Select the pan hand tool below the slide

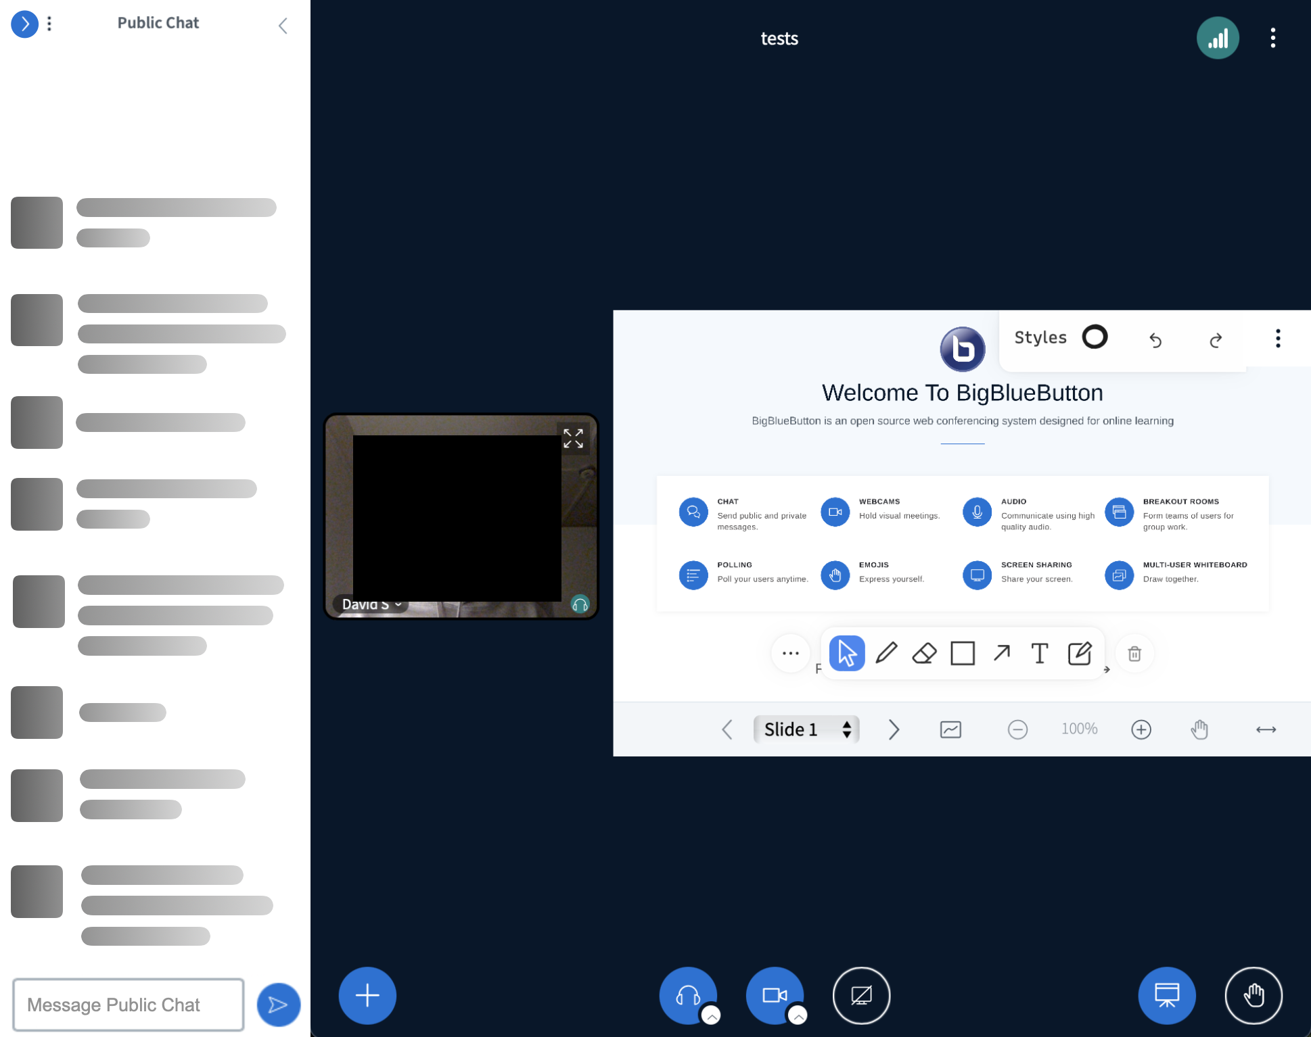pyautogui.click(x=1199, y=729)
